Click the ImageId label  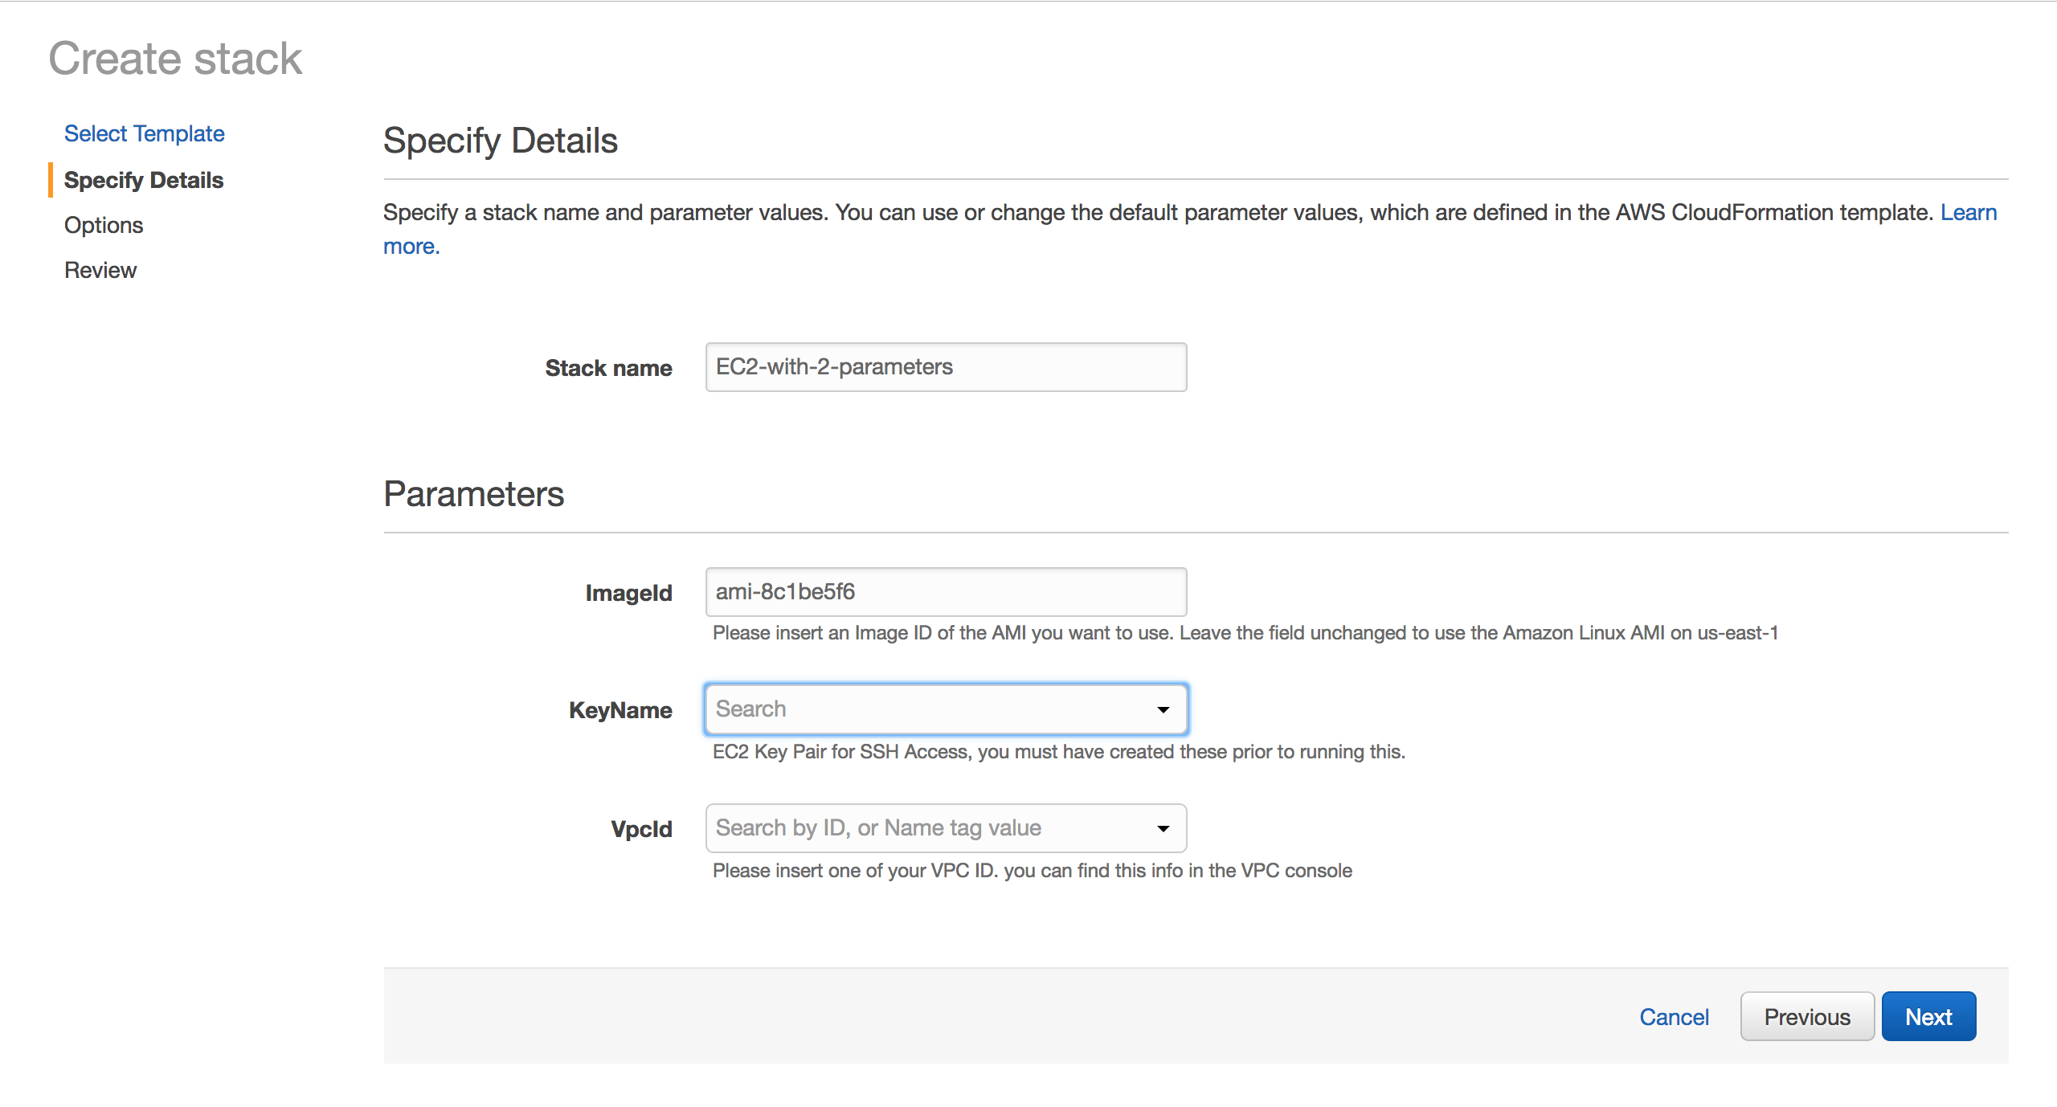(x=628, y=593)
